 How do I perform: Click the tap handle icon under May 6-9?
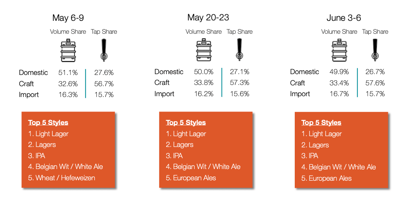104,50
